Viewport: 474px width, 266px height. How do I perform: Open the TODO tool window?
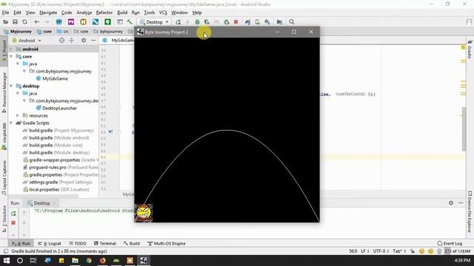(x=77, y=243)
